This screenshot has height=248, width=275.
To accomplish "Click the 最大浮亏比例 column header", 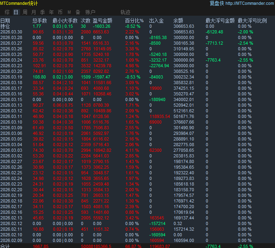I will 252,21.
